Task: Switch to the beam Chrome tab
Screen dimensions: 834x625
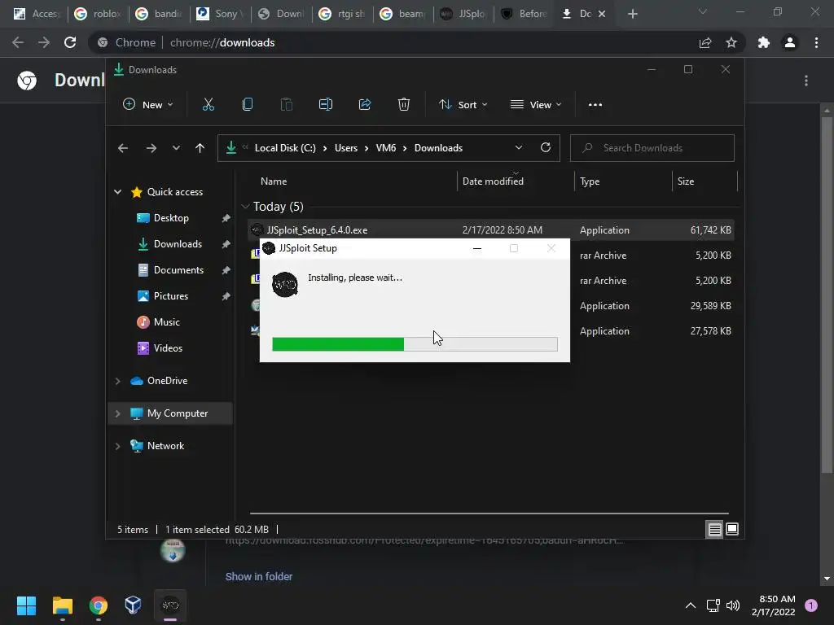Action: pyautogui.click(x=404, y=14)
